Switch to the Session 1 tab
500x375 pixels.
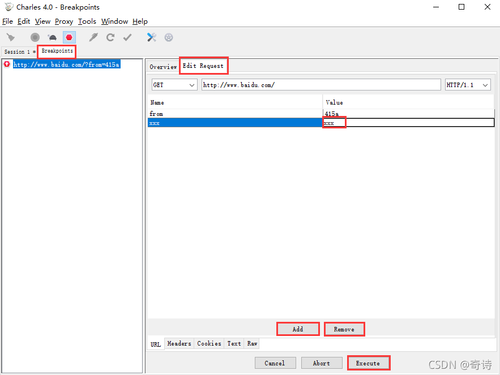[x=20, y=51]
